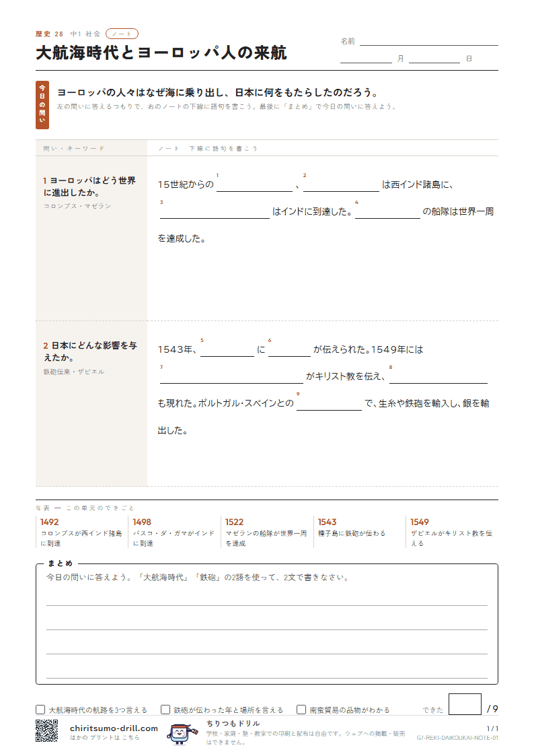Click blank 8 after がキリスト教を伝え
The height and width of the screenshot is (756, 534).
pyautogui.click(x=438, y=377)
